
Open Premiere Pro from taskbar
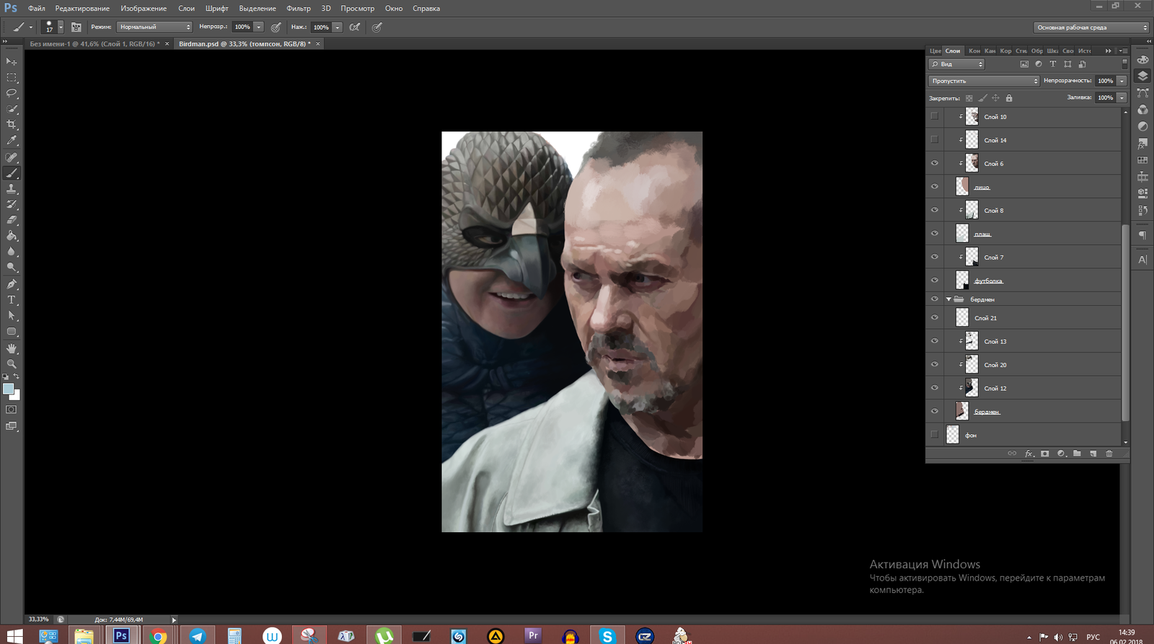click(x=533, y=635)
